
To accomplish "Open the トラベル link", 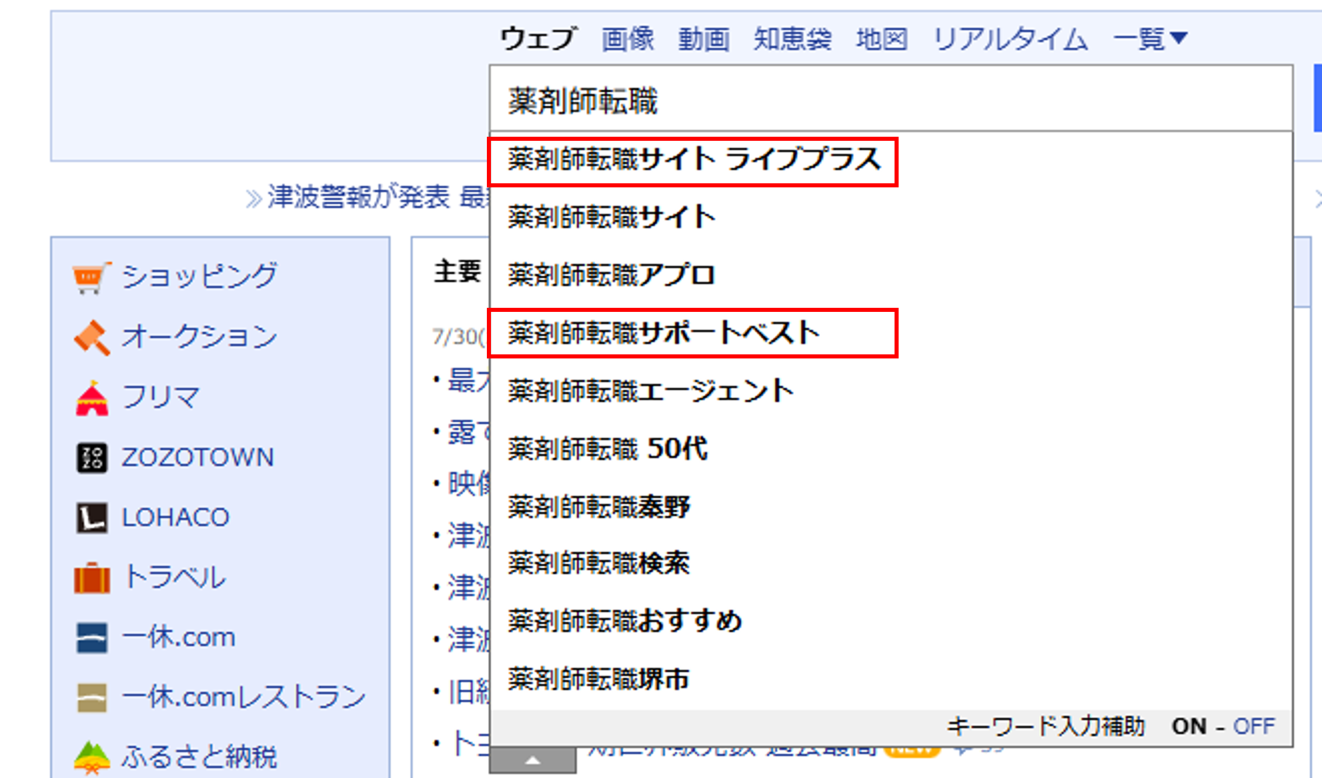I will click(175, 577).
